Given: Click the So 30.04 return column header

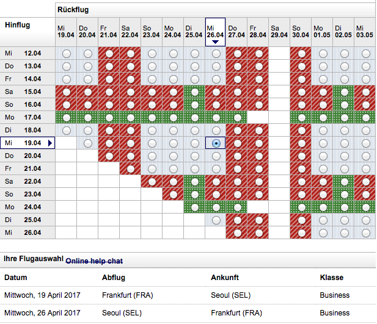Looking at the screenshot, I should click(301, 31).
